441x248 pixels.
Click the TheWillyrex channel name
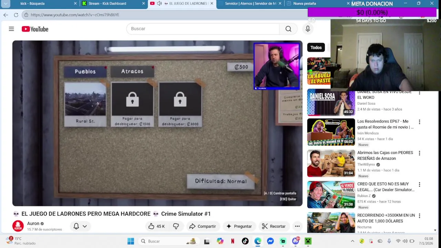[366, 164]
